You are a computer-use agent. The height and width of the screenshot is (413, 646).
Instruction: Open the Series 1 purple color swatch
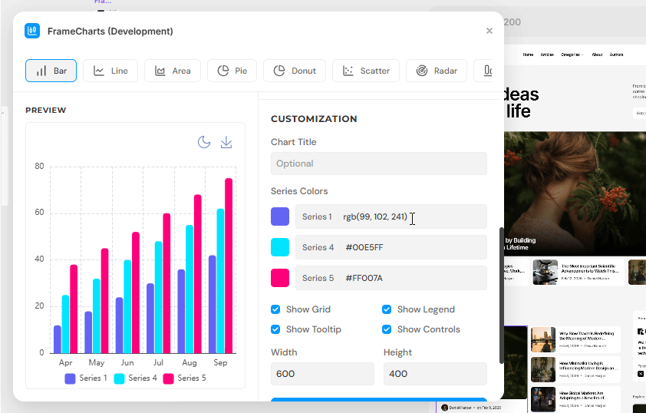click(280, 216)
